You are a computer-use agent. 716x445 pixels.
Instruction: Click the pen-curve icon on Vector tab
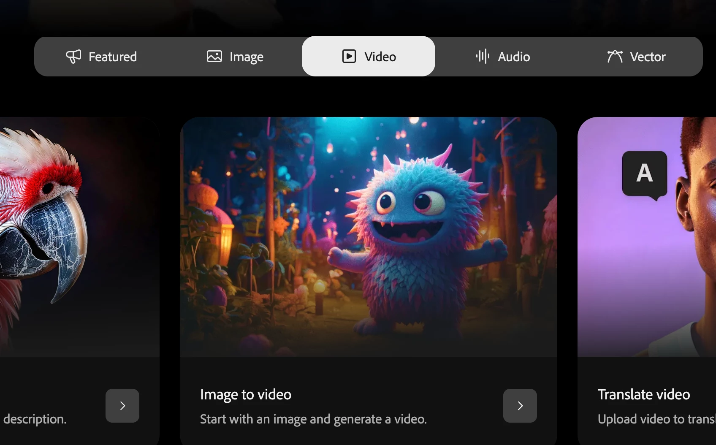tap(615, 56)
